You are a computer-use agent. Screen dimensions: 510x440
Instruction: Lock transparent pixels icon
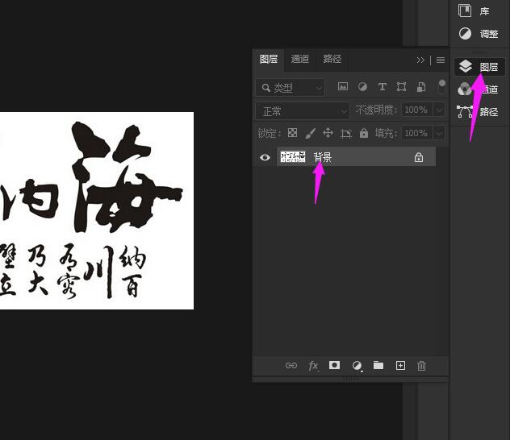coord(292,132)
